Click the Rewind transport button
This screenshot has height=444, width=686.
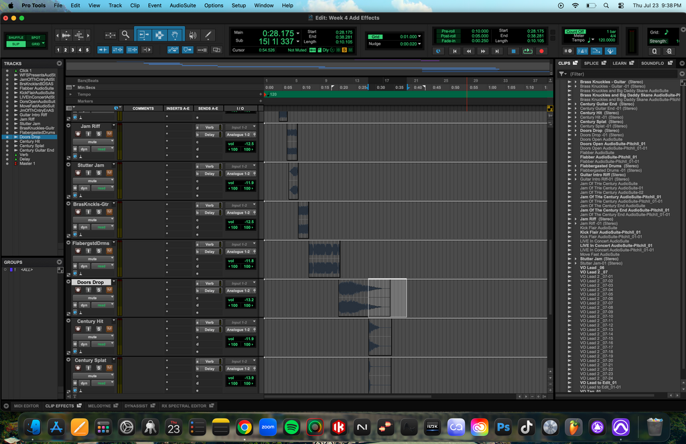[x=468, y=51]
